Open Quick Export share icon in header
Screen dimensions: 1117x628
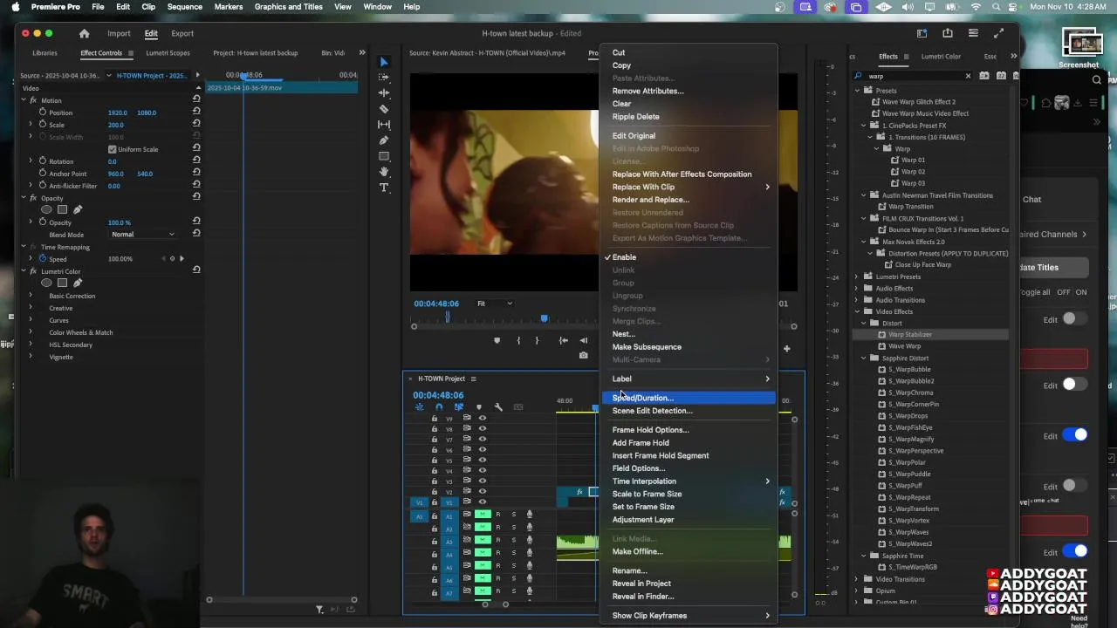948,33
